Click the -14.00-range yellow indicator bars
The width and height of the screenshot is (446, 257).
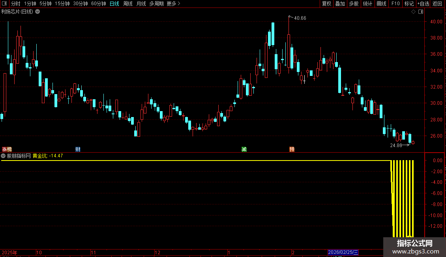[403, 198]
